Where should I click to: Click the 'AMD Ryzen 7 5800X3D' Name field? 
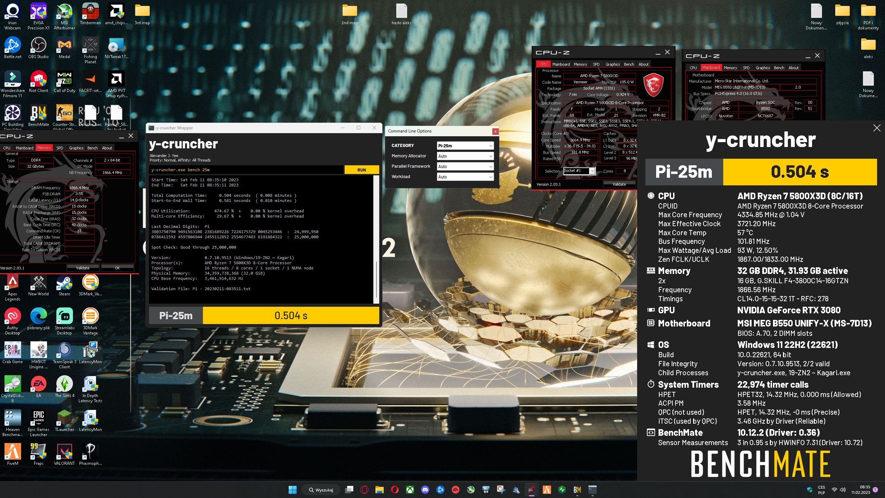coord(599,76)
